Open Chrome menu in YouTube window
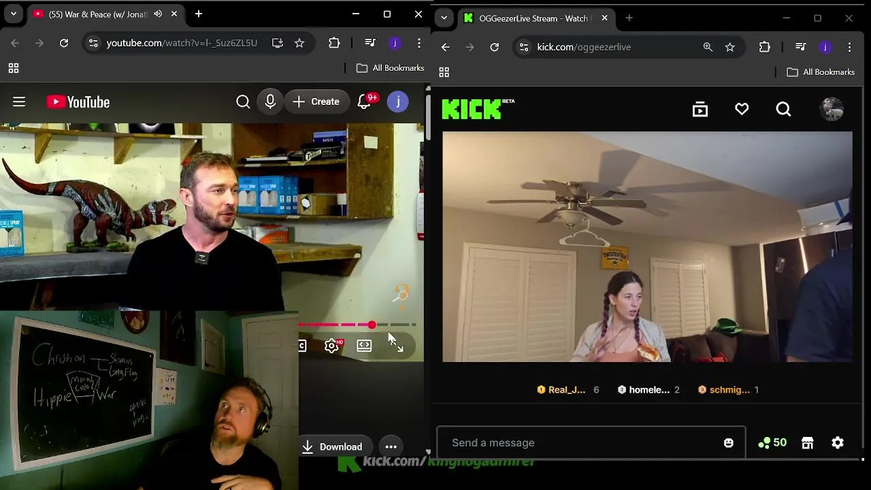Image resolution: width=871 pixels, height=490 pixels. click(419, 43)
